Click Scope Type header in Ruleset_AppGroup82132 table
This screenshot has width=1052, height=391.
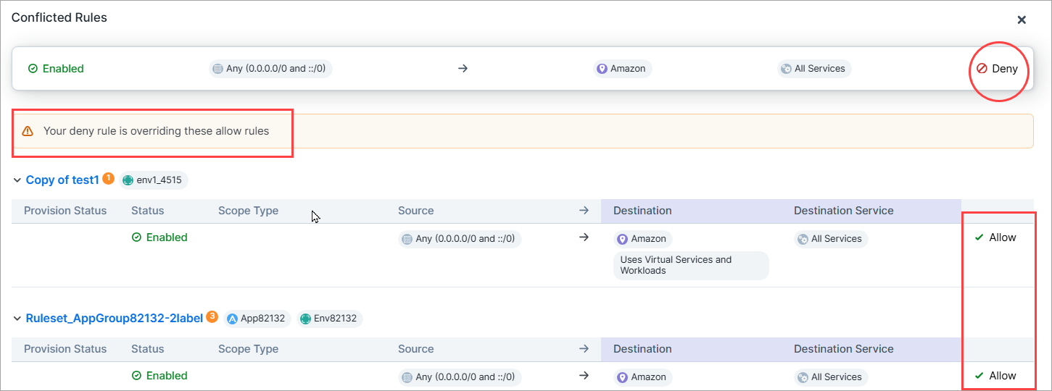click(248, 349)
